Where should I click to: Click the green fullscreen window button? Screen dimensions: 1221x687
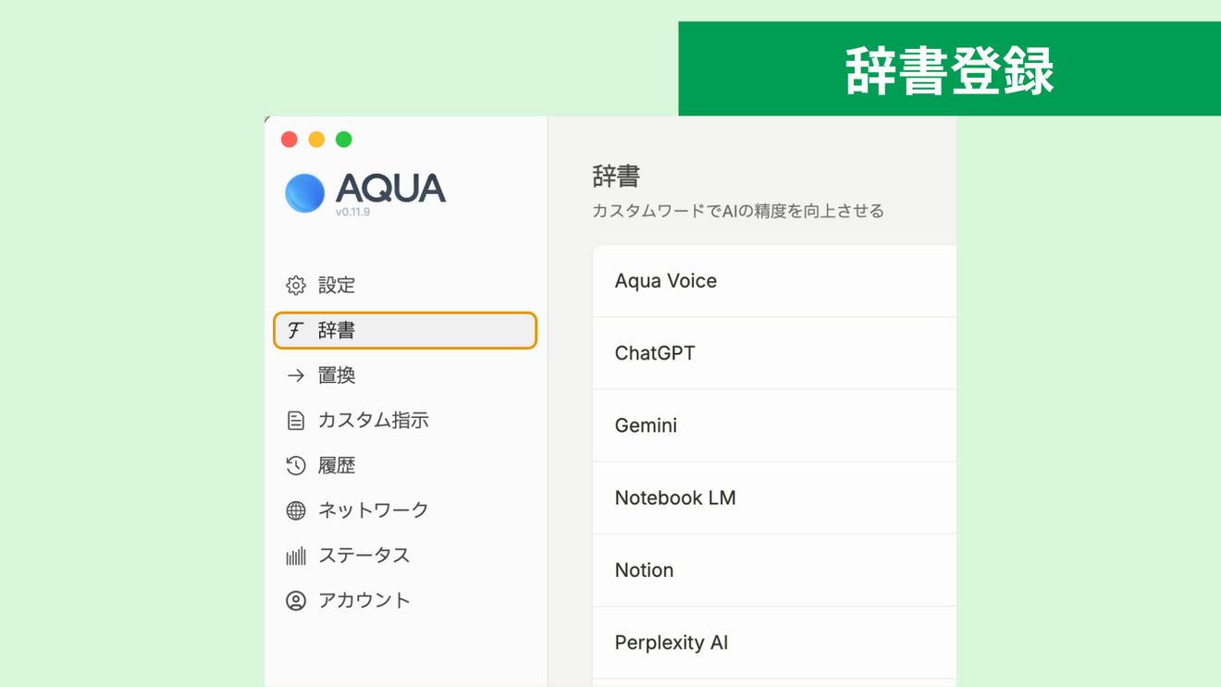344,140
